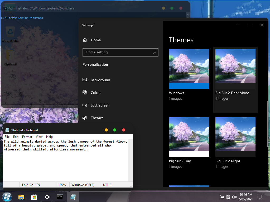The width and height of the screenshot is (270, 202).
Task: Maximize the Settings window
Action: 250,25
